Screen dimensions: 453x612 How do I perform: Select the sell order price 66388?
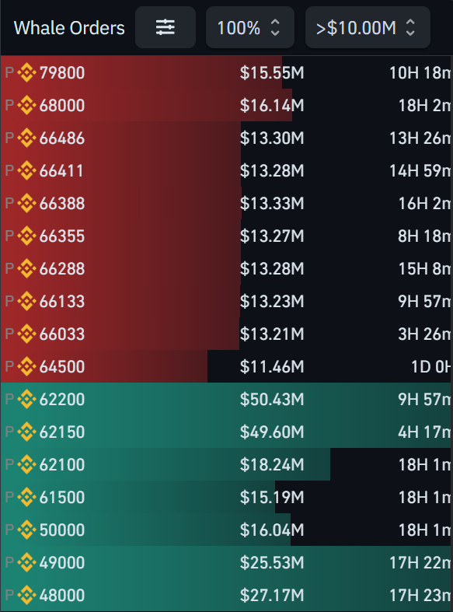[62, 204]
